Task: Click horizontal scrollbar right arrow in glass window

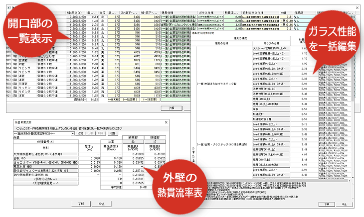Action: click(x=350, y=181)
